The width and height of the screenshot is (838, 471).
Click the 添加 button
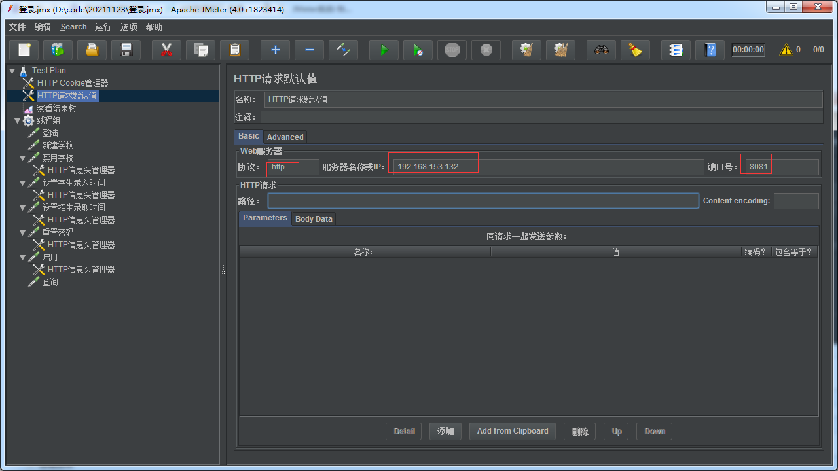pyautogui.click(x=446, y=431)
